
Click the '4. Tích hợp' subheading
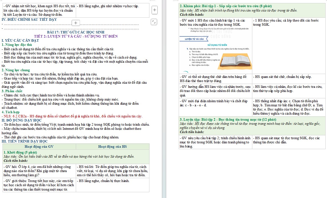click(x=11, y=112)
